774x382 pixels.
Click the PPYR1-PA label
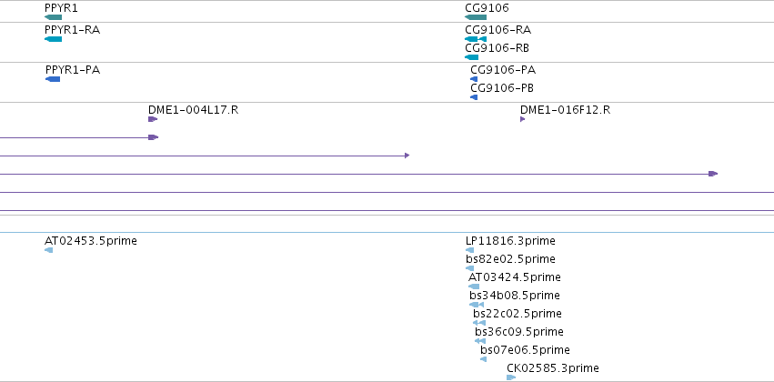(x=73, y=70)
